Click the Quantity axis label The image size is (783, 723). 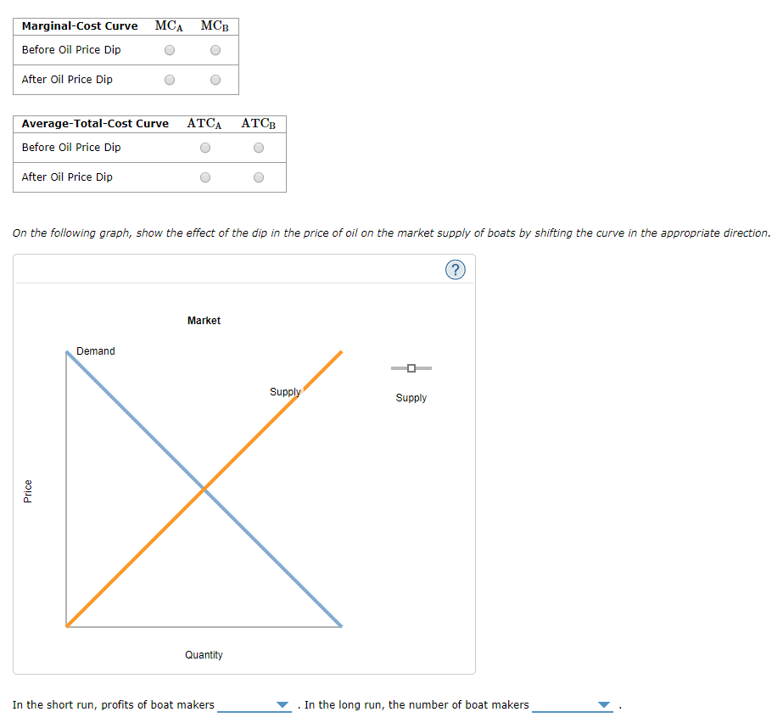pyautogui.click(x=204, y=654)
